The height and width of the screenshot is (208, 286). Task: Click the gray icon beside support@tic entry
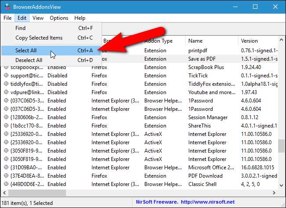6,76
